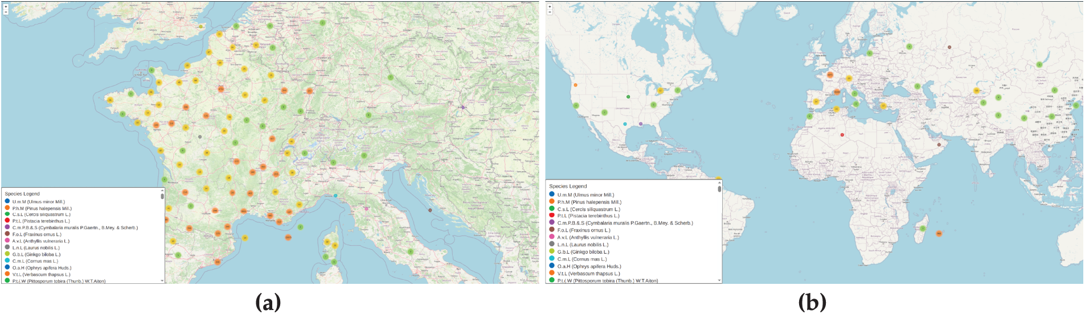Zoom in on map (a) with plus button
Screen dimensions: 1085x314
click(6, 7)
